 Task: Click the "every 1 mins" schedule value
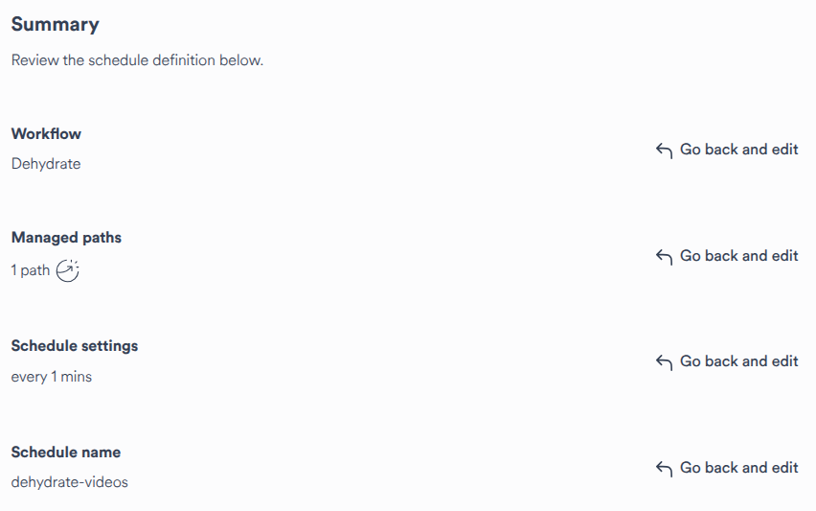click(52, 377)
